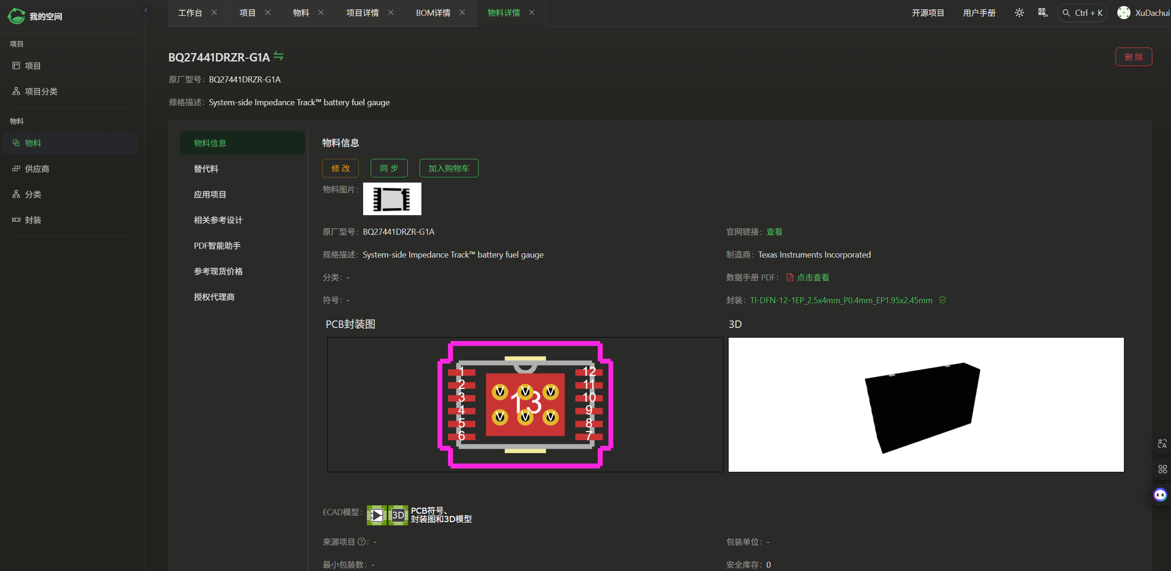The width and height of the screenshot is (1171, 571).
Task: Click the screen layout icon in header
Action: point(1043,13)
